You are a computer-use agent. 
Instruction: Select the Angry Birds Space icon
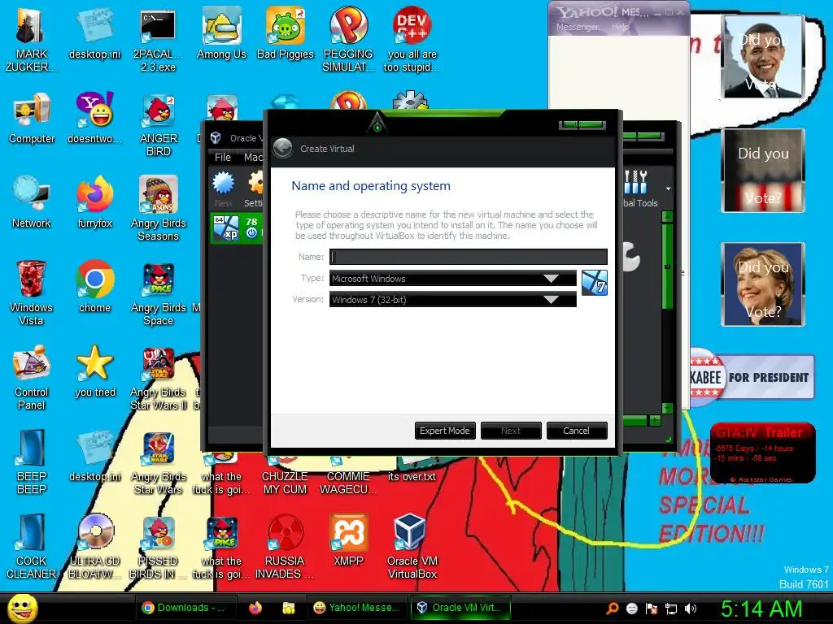point(159,292)
